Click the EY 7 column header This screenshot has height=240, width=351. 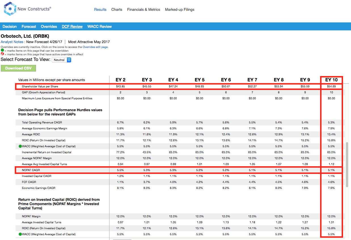252,80
